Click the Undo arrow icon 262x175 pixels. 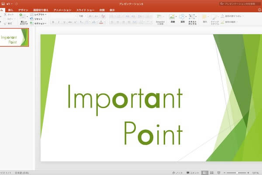point(8,3)
